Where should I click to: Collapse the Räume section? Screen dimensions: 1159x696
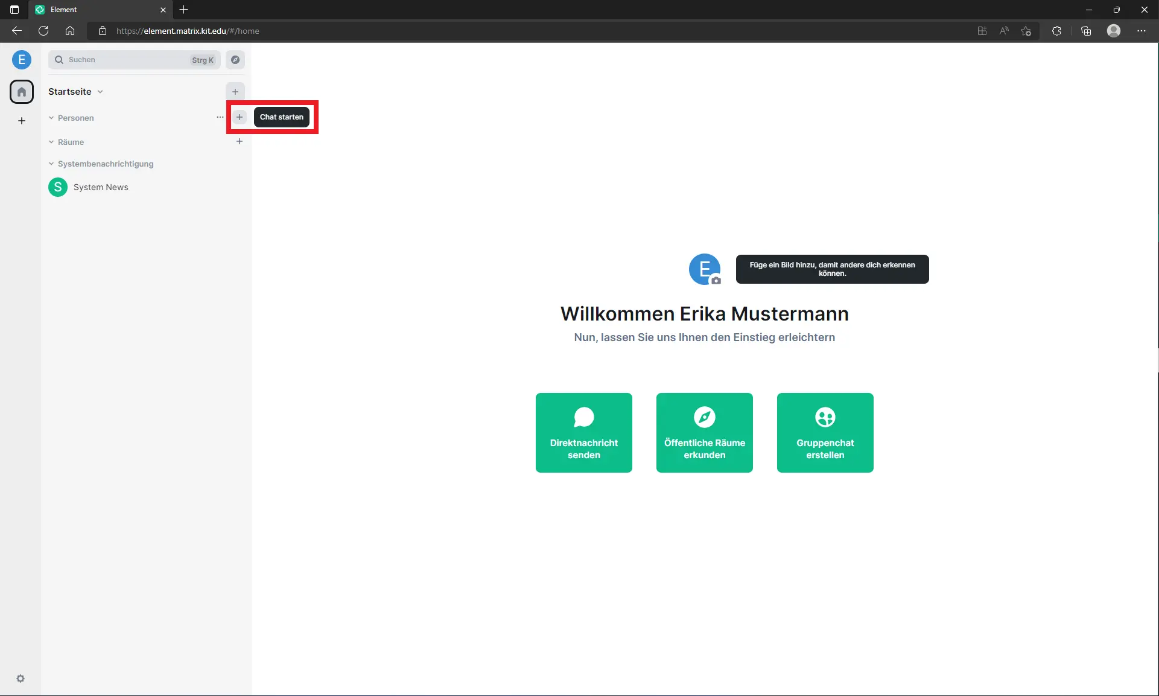click(x=51, y=142)
